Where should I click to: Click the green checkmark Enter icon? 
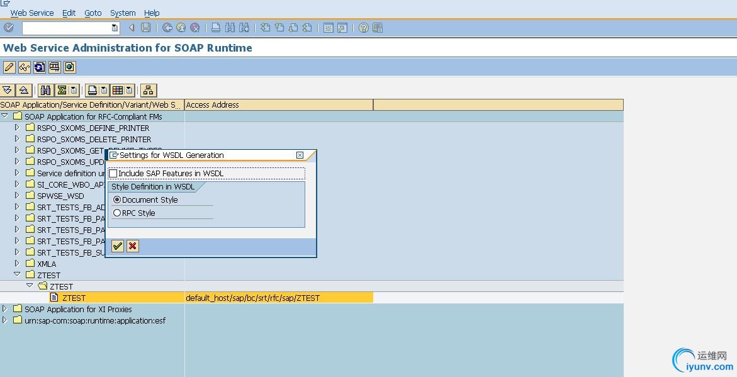click(x=8, y=28)
